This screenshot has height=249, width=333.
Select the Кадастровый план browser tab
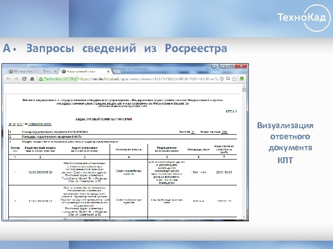(x=85, y=71)
